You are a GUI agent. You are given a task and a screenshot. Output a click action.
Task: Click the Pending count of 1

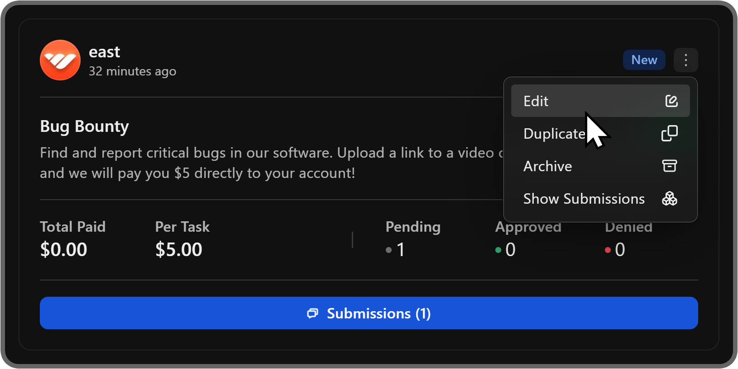pyautogui.click(x=400, y=250)
